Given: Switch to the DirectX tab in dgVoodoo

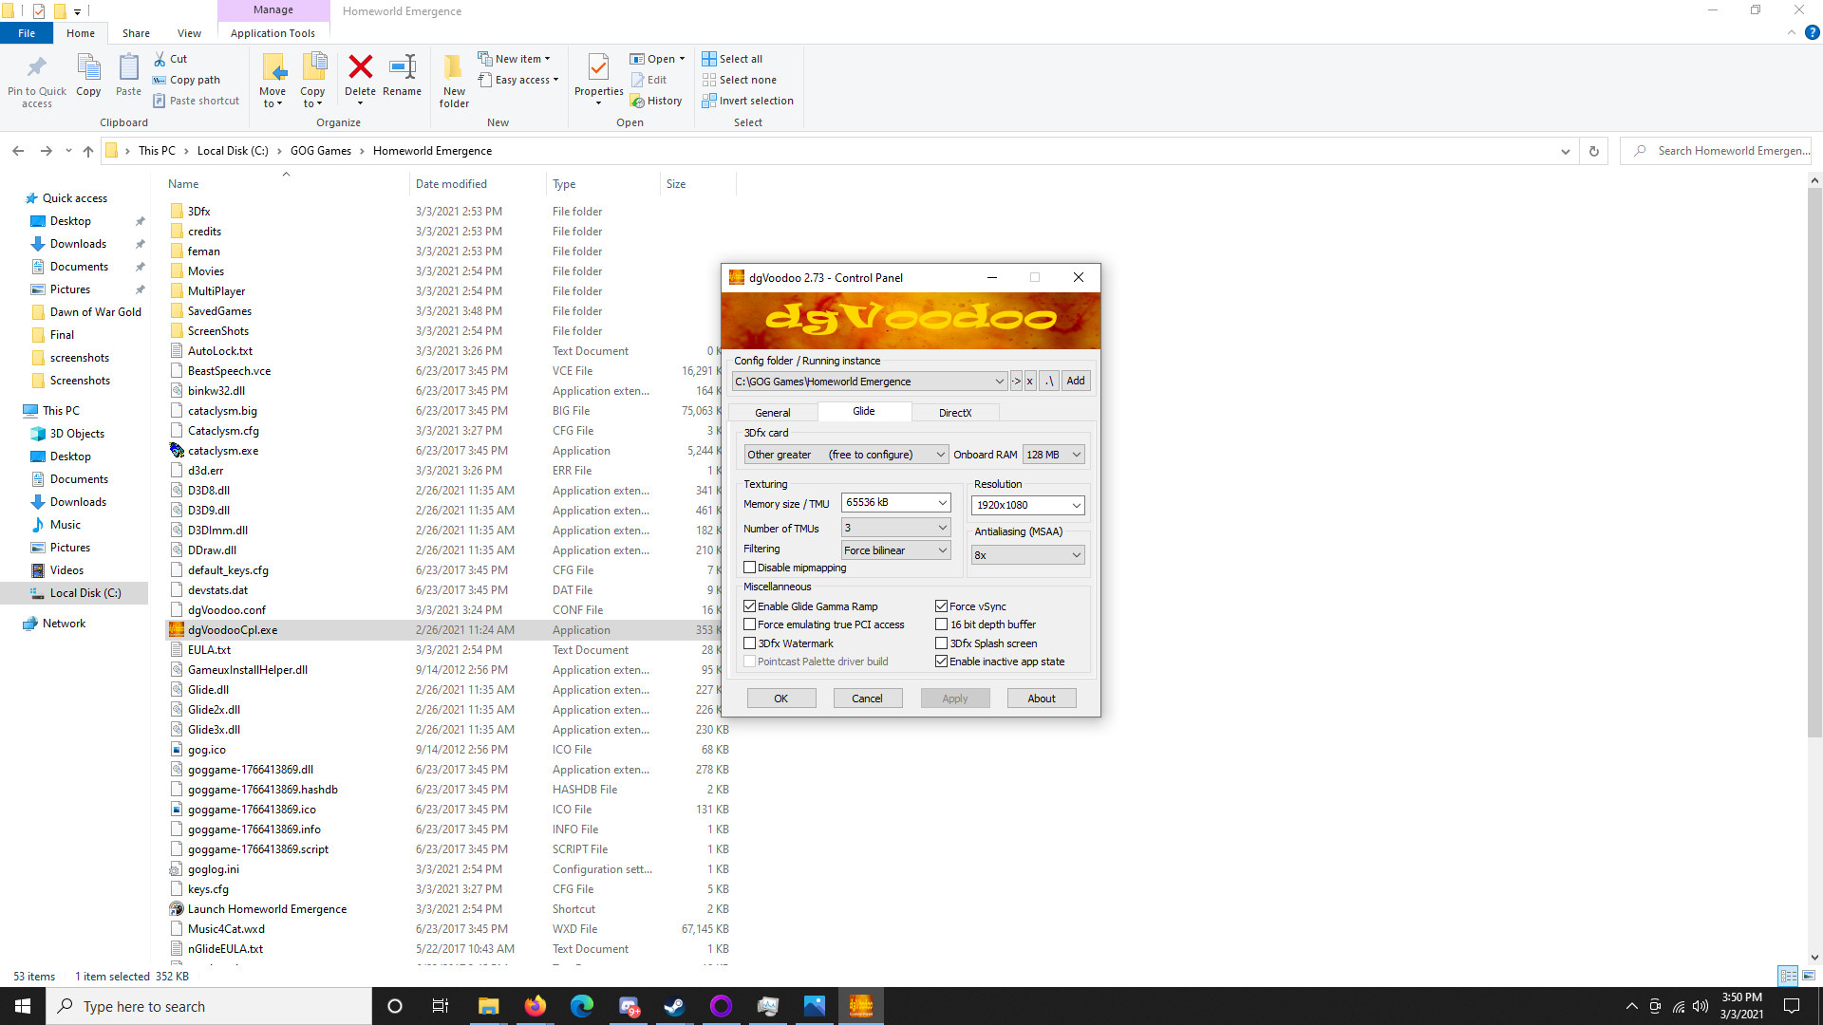Looking at the screenshot, I should 955,413.
